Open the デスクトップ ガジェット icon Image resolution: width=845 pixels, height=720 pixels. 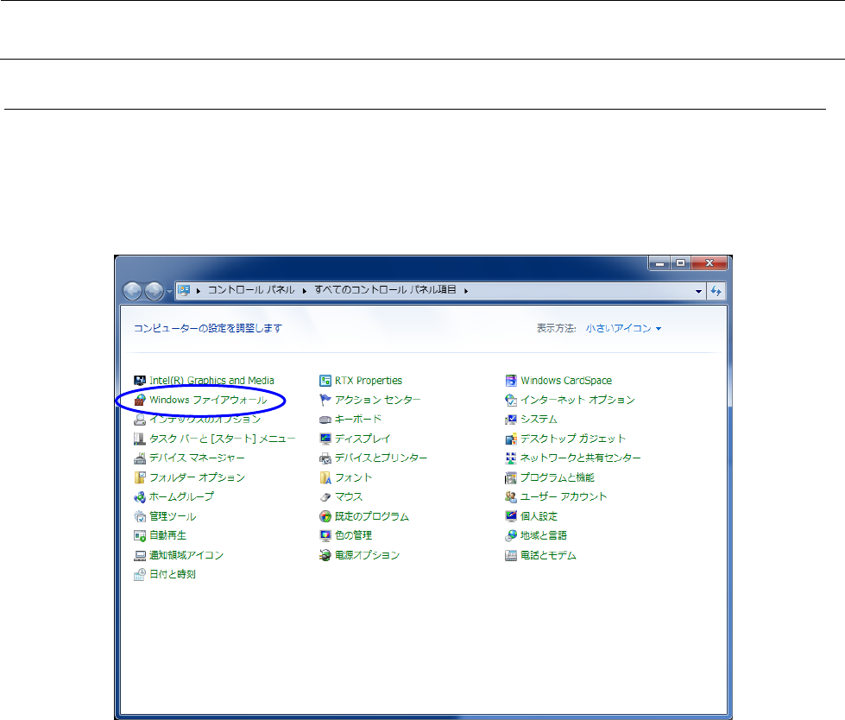click(x=511, y=439)
